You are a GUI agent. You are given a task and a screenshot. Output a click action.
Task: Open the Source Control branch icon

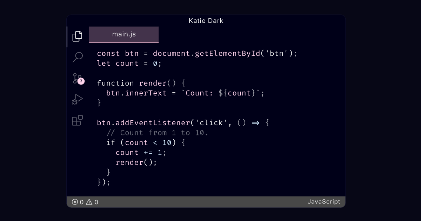point(76,78)
